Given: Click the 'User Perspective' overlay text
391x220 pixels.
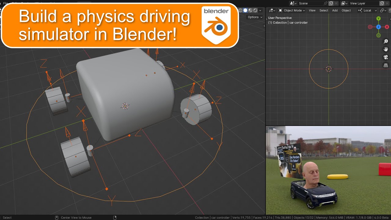Looking at the screenshot, I should click(280, 18).
